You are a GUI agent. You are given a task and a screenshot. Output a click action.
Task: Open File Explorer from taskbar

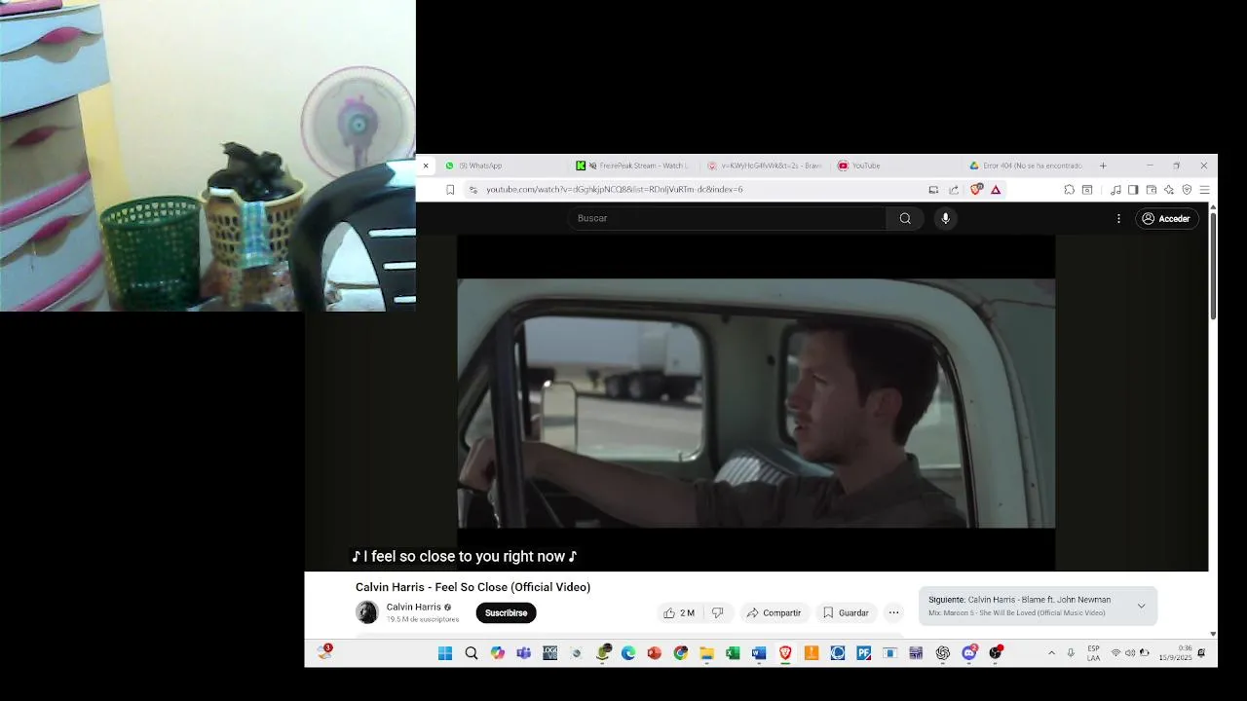pos(707,653)
